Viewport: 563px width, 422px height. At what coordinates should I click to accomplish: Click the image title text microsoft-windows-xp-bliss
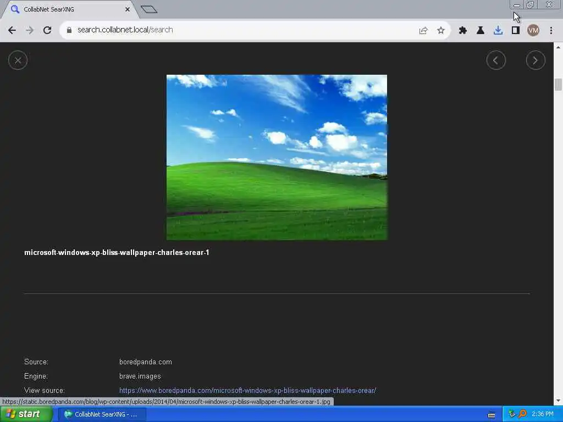pyautogui.click(x=117, y=253)
